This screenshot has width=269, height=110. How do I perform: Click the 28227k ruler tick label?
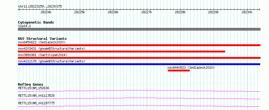147,12
